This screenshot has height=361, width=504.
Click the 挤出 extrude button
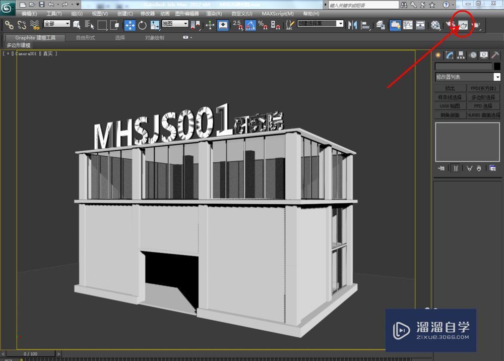pos(450,88)
